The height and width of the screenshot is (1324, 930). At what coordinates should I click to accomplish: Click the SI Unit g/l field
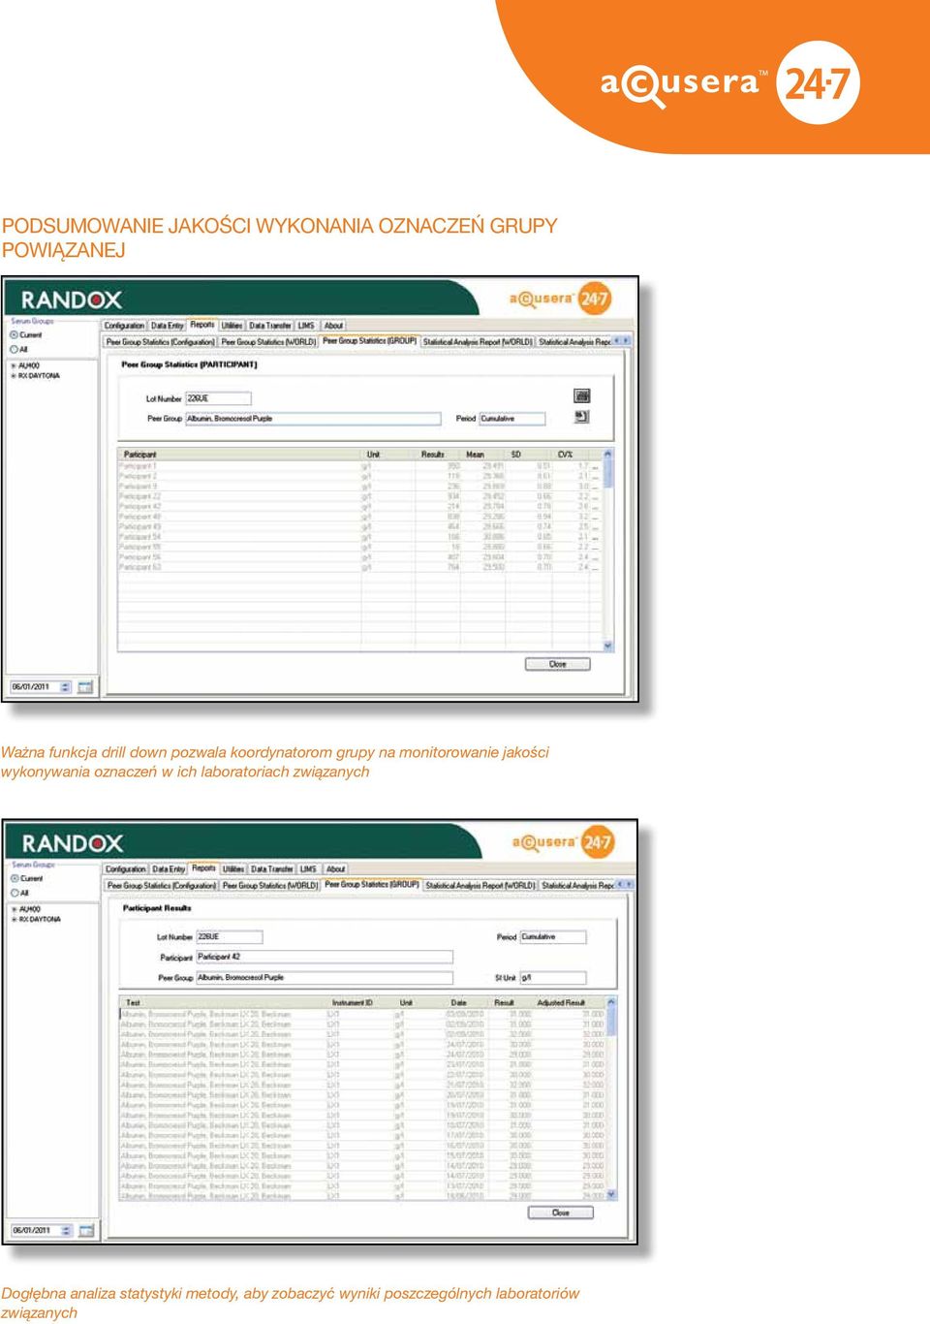(552, 978)
